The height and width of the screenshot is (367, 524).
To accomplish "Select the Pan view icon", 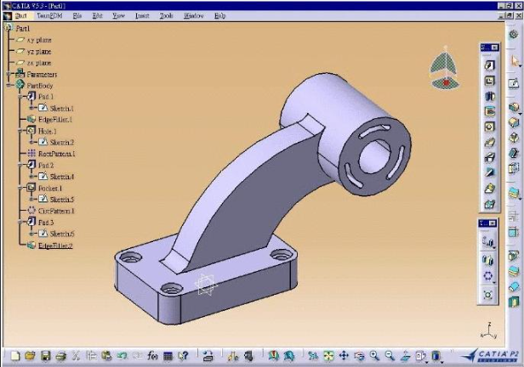I will click(x=344, y=356).
